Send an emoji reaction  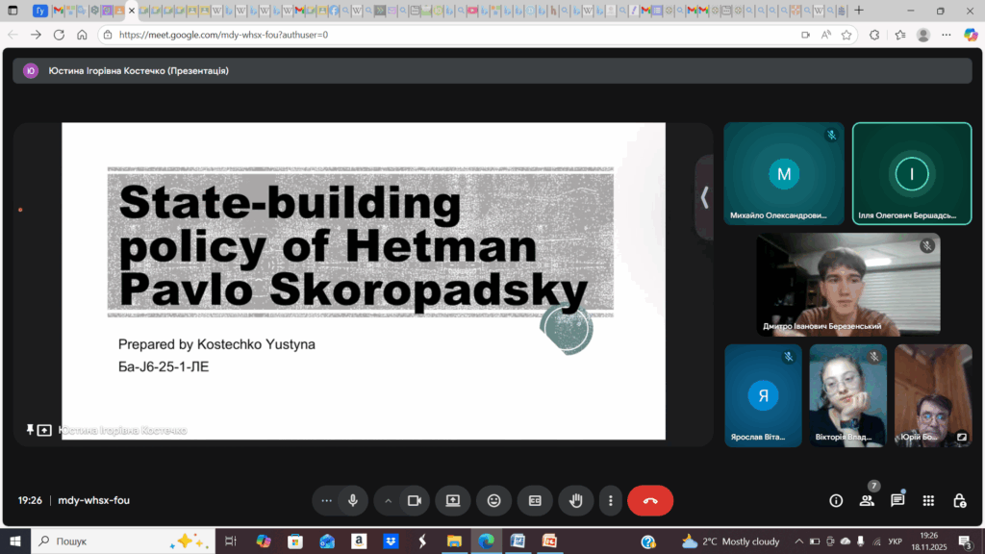(494, 500)
